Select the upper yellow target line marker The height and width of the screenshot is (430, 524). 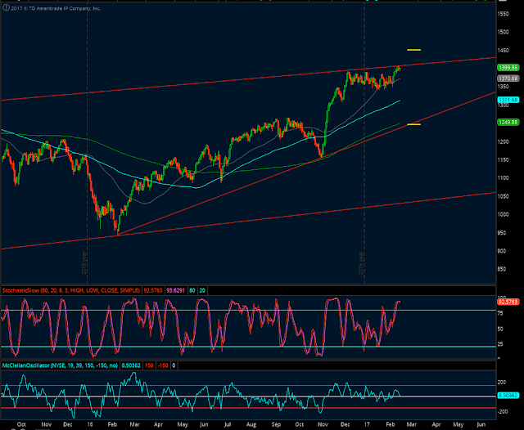click(x=413, y=50)
